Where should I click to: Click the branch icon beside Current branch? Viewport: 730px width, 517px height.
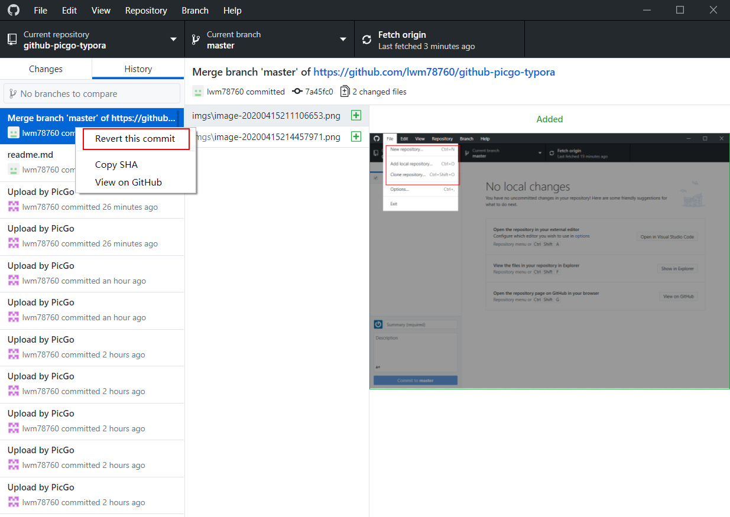pyautogui.click(x=196, y=40)
